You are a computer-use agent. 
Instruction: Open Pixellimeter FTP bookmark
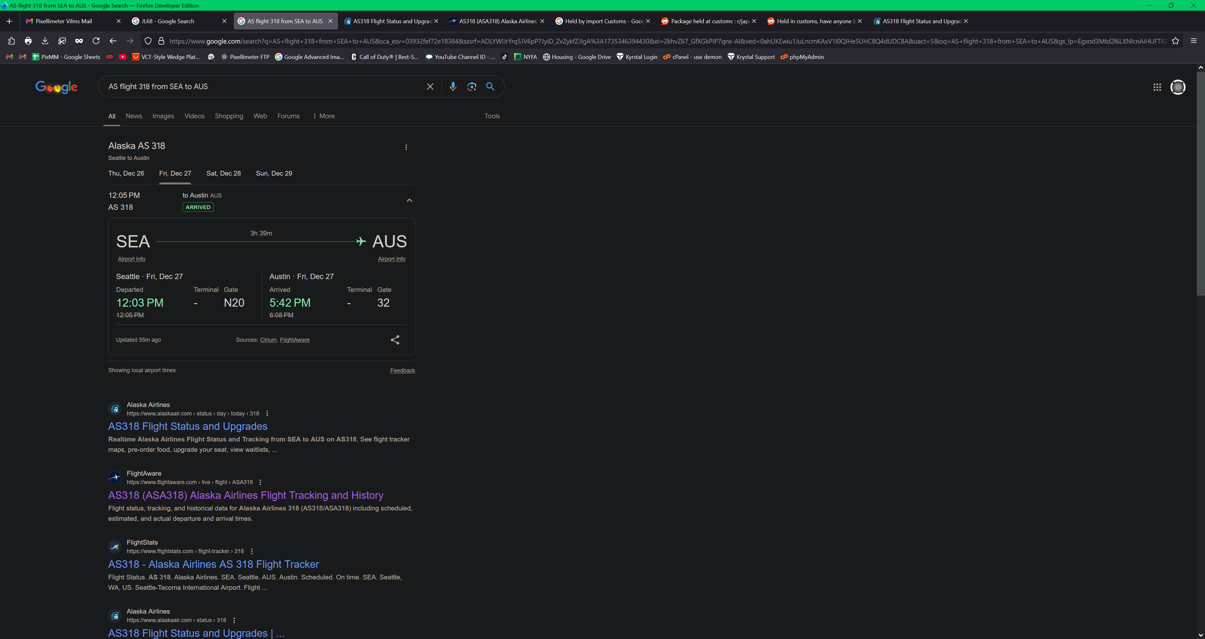pos(245,57)
